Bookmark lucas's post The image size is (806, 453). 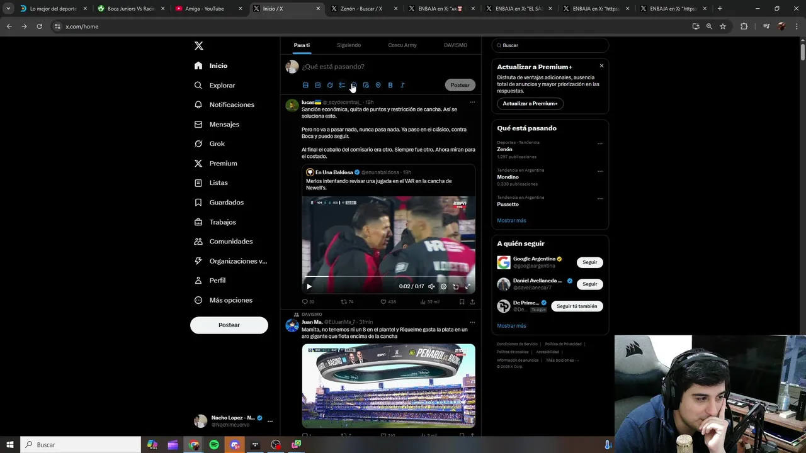(x=462, y=302)
